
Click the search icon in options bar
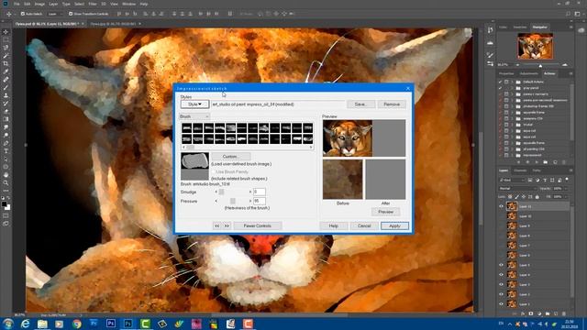click(568, 14)
